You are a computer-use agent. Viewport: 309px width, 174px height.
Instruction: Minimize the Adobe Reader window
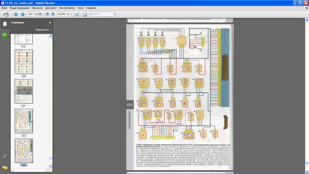[x=295, y=3]
